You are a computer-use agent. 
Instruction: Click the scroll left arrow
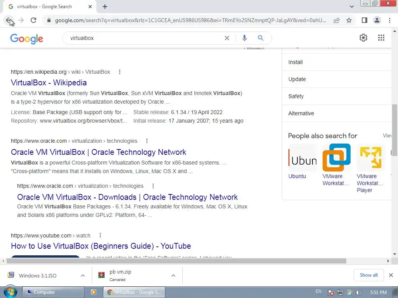pos(3,261)
